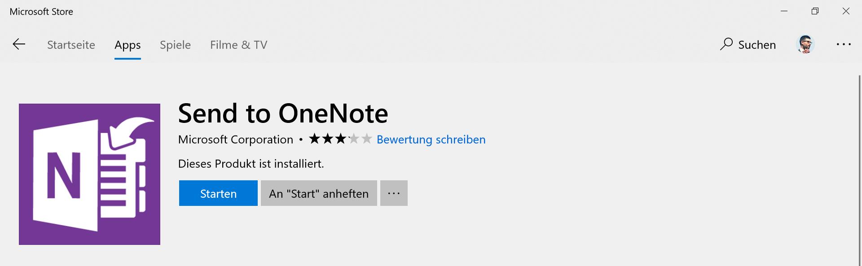Image resolution: width=862 pixels, height=266 pixels.
Task: Open the Bewertung schreiben link
Action: [x=431, y=140]
